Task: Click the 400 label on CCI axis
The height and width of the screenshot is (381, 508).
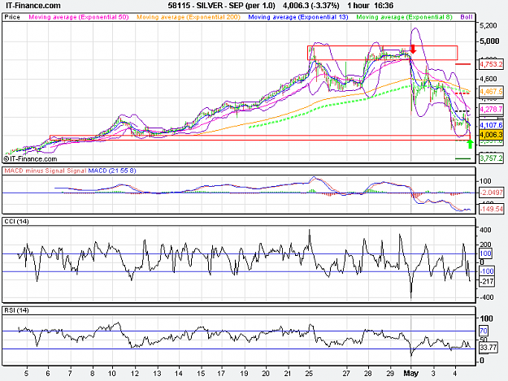Action: 485,230
